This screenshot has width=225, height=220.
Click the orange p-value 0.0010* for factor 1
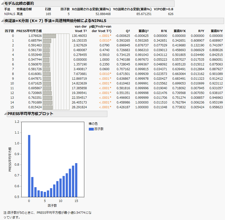[x=105, y=41]
